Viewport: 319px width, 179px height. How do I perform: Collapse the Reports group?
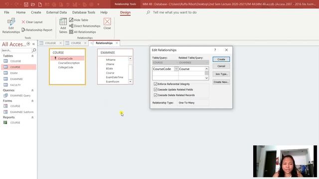pos(32,117)
